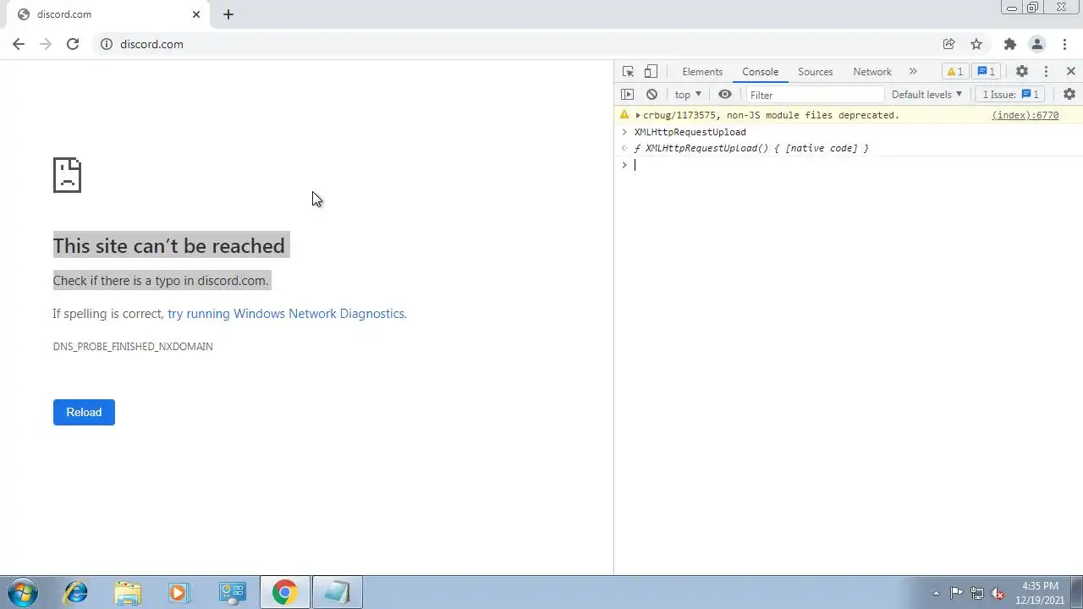
Task: Launch Internet Explorer from taskbar
Action: (76, 593)
